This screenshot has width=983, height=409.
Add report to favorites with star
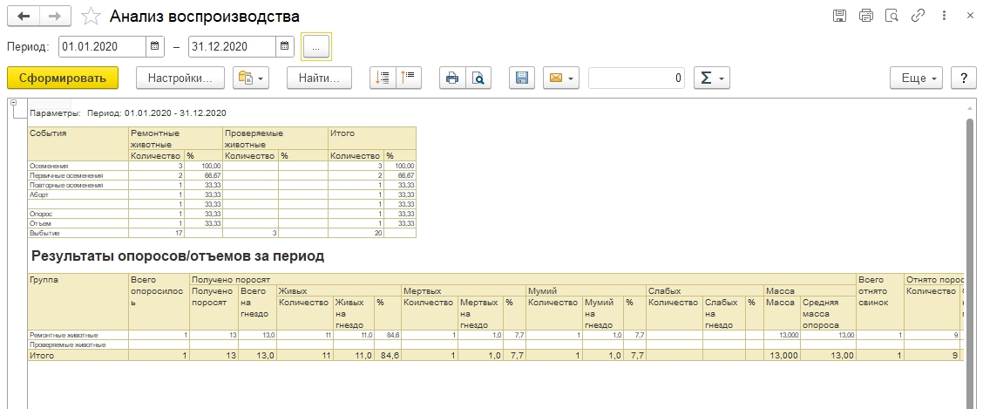coord(90,17)
